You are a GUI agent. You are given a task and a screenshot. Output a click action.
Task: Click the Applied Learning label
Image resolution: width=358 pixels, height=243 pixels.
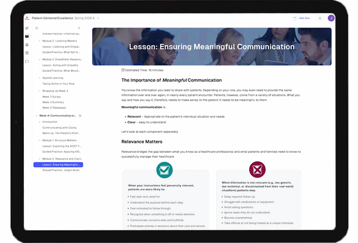click(x=53, y=78)
